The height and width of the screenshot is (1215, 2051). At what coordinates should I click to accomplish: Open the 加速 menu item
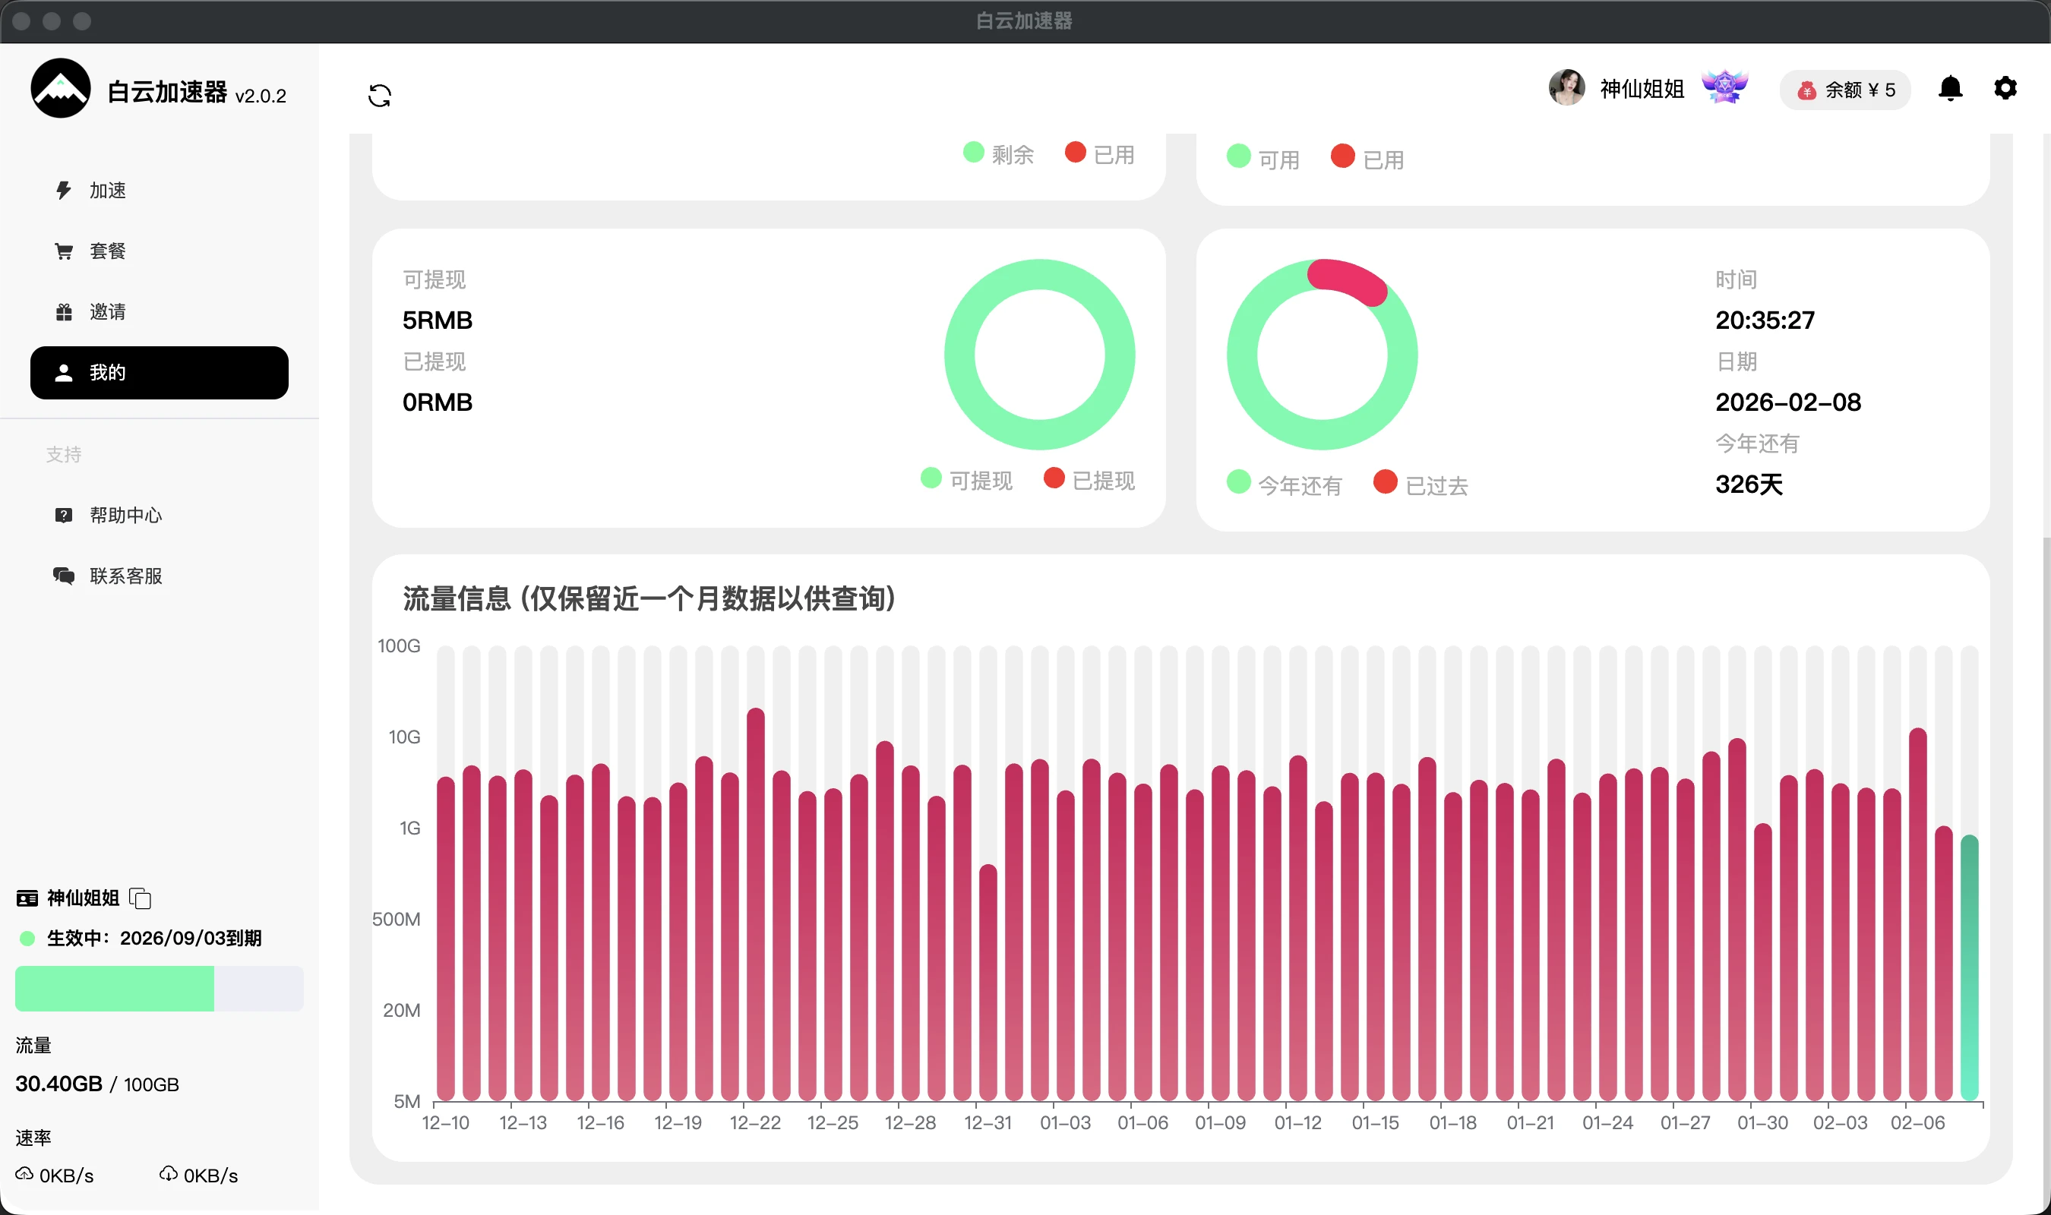pyautogui.click(x=107, y=191)
